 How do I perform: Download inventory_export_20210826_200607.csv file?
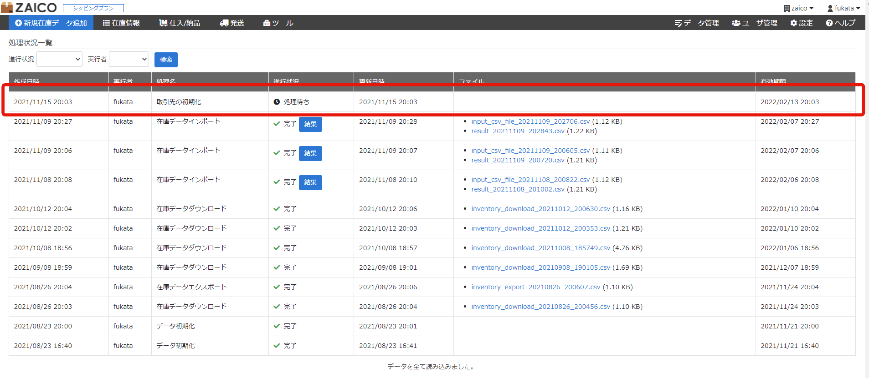(536, 287)
